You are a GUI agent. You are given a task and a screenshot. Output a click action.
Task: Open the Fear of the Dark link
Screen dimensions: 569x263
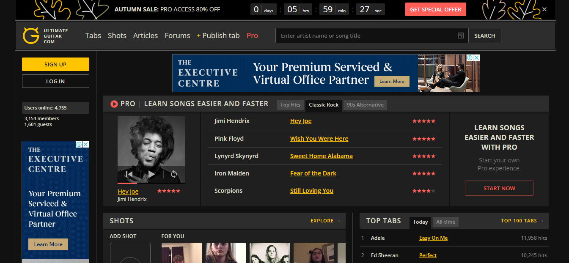(313, 173)
